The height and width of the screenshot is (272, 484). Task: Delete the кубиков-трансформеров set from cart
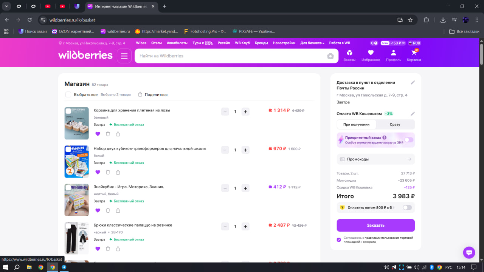pyautogui.click(x=108, y=172)
